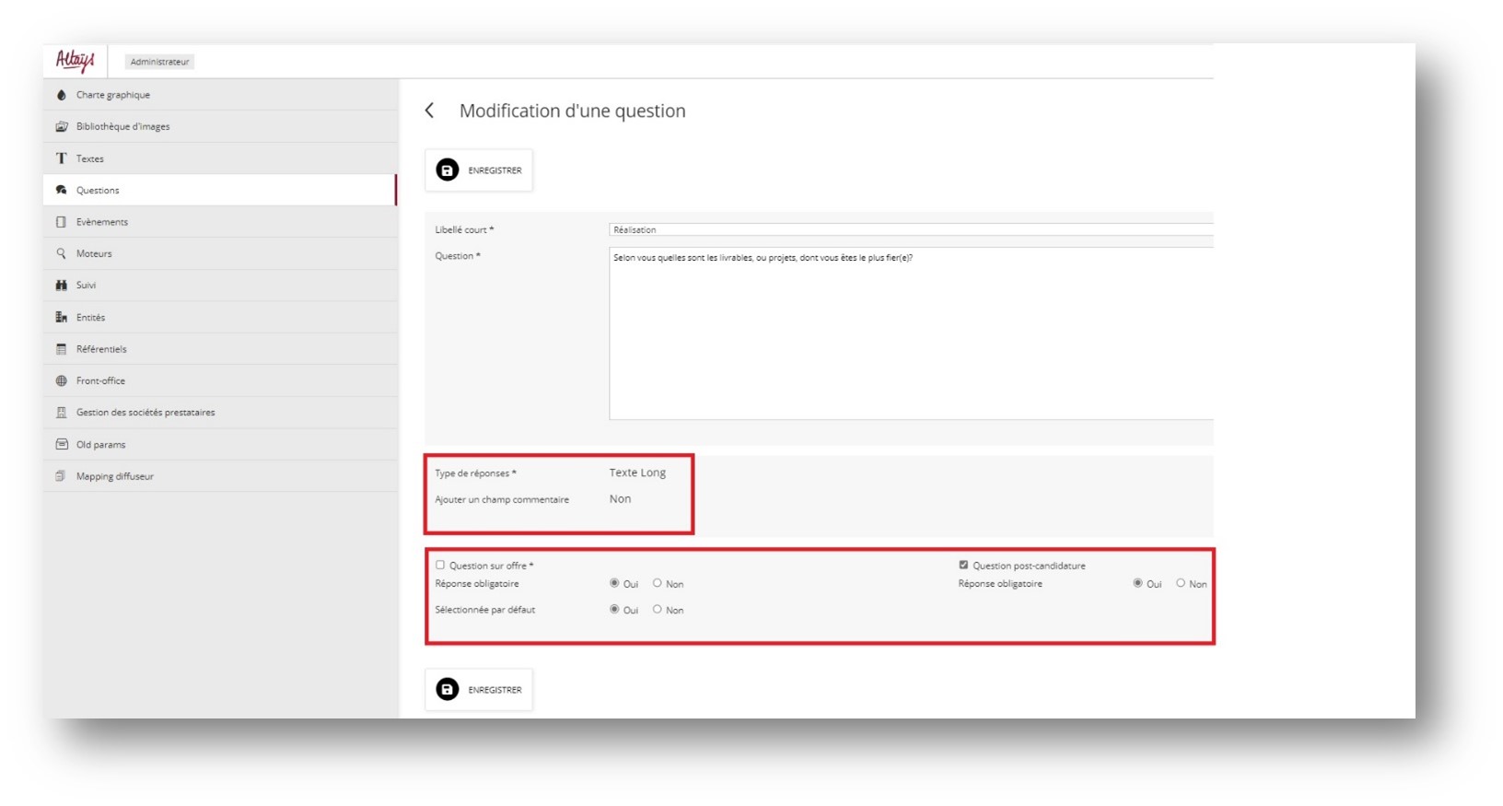Click the Bibliothèque d'images sidebar icon
1503x806 pixels.
tap(62, 126)
